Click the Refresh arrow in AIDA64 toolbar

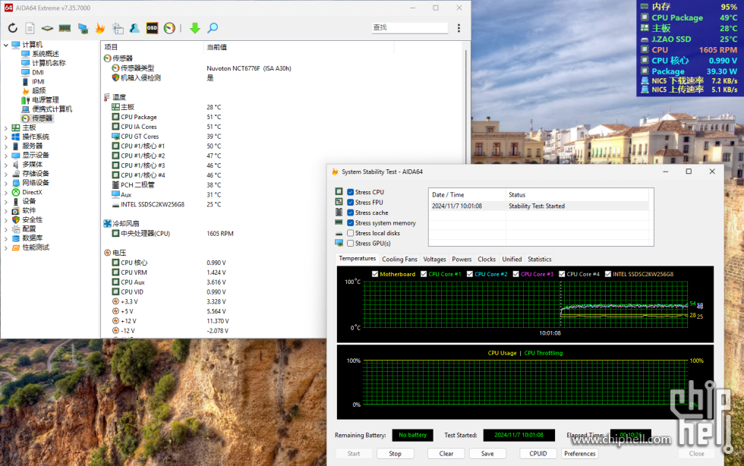tap(13, 28)
